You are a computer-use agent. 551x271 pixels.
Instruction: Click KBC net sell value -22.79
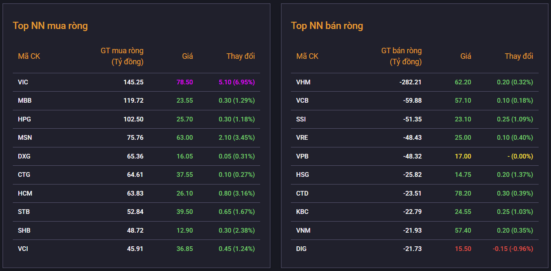coord(412,212)
